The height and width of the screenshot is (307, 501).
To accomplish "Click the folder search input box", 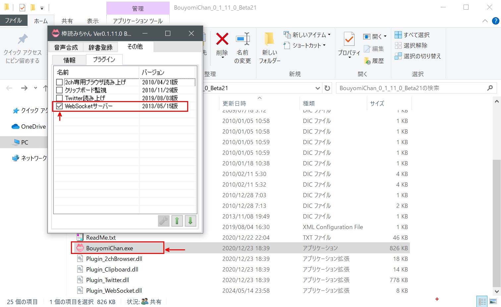I will pyautogui.click(x=411, y=88).
